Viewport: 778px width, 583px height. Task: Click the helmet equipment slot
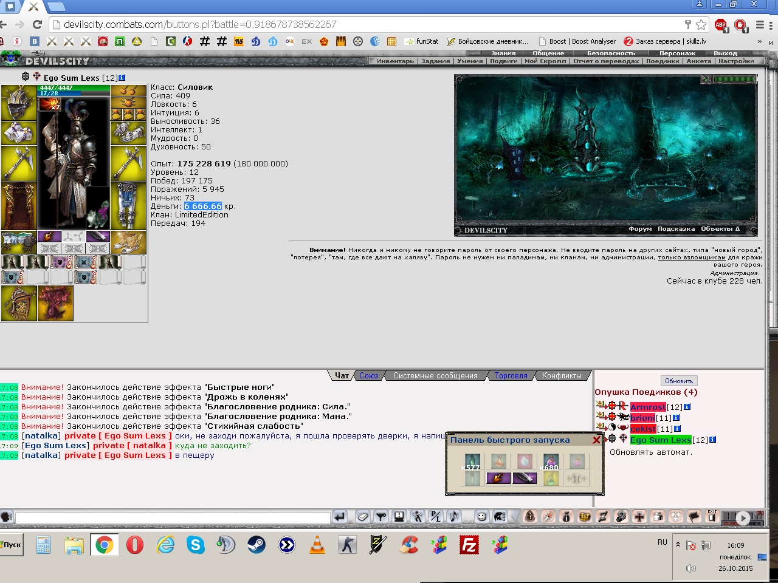point(19,103)
